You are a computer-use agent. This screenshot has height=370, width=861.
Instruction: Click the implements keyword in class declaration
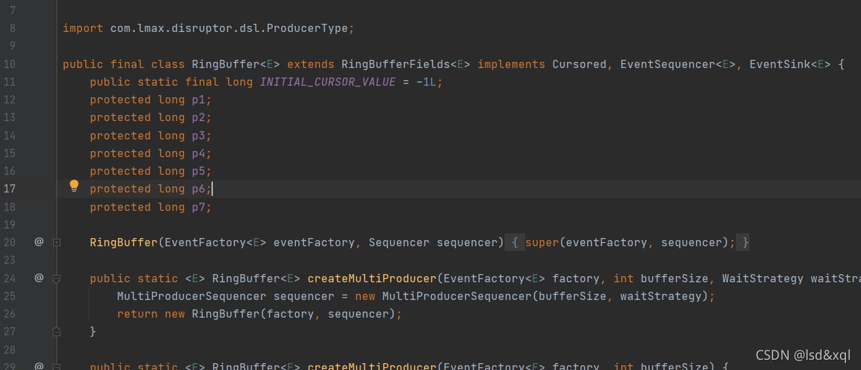[x=511, y=65]
